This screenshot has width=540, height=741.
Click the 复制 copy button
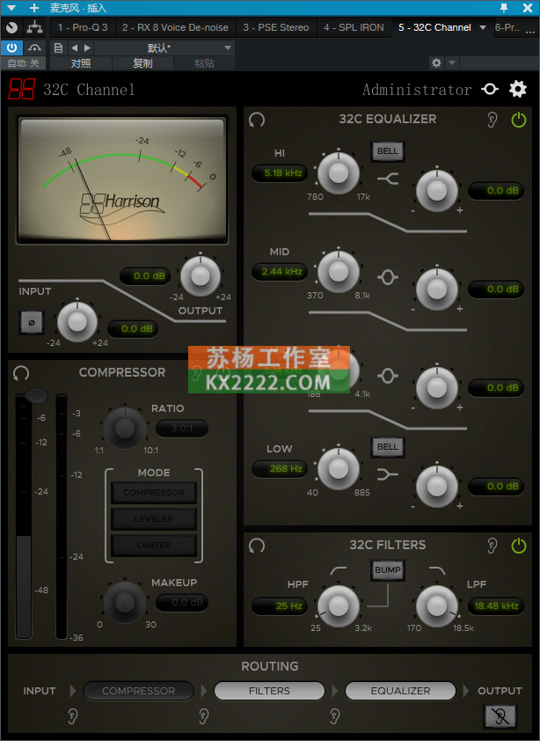[142, 63]
